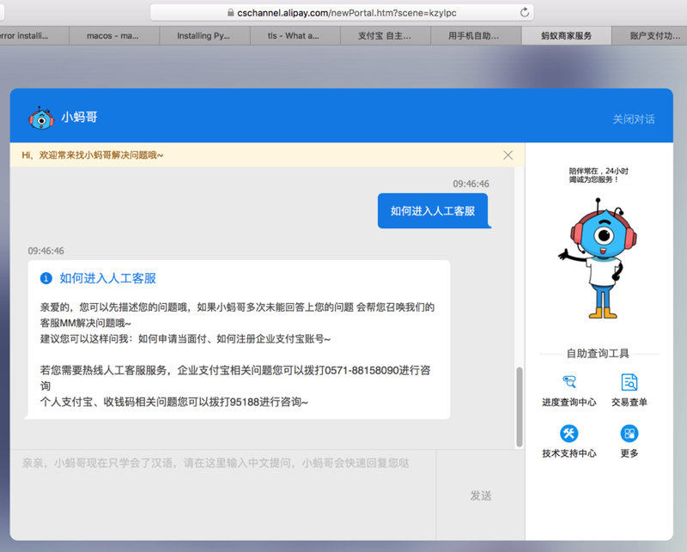The width and height of the screenshot is (687, 552).
Task: Click the 更多 label
Action: pos(629,453)
